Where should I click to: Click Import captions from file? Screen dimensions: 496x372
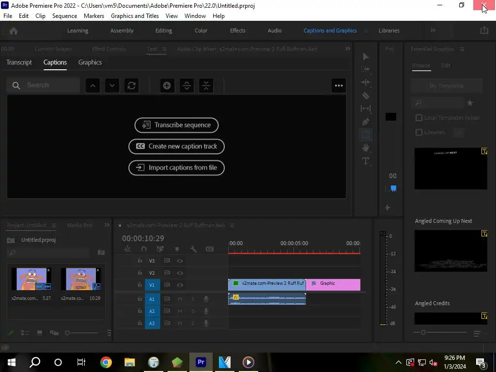tap(176, 168)
